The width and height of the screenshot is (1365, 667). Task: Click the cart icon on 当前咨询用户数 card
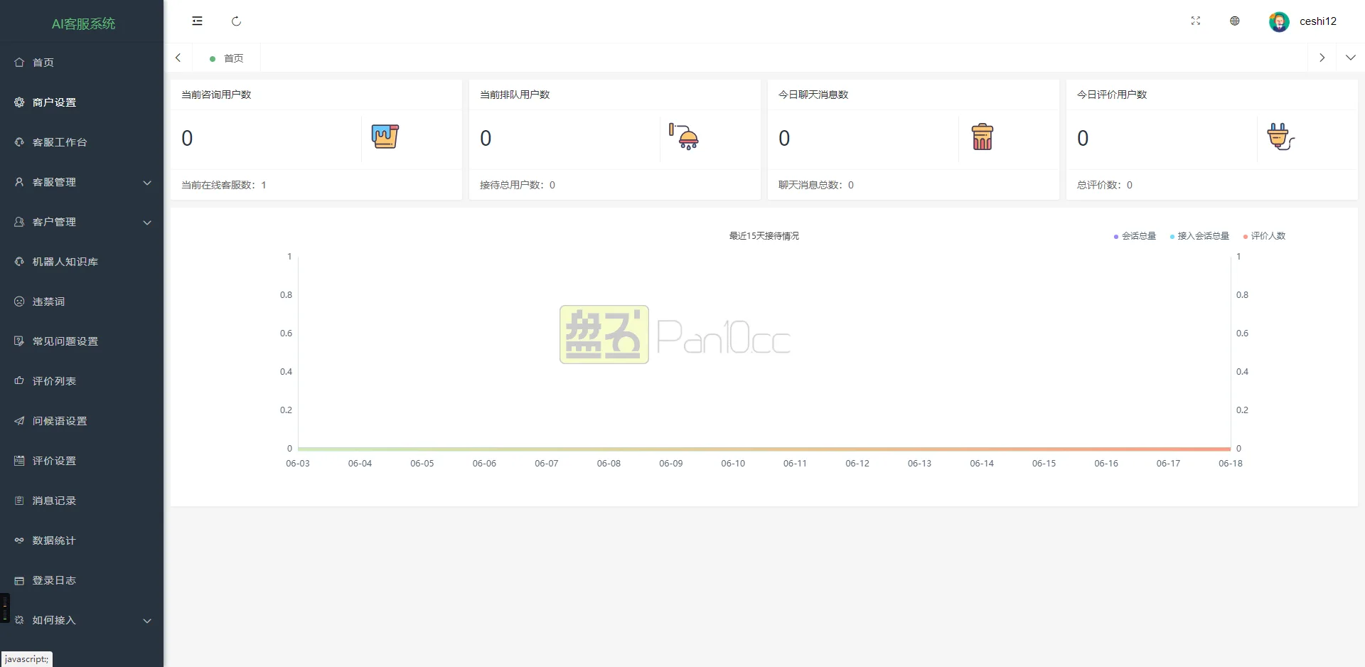[385, 137]
